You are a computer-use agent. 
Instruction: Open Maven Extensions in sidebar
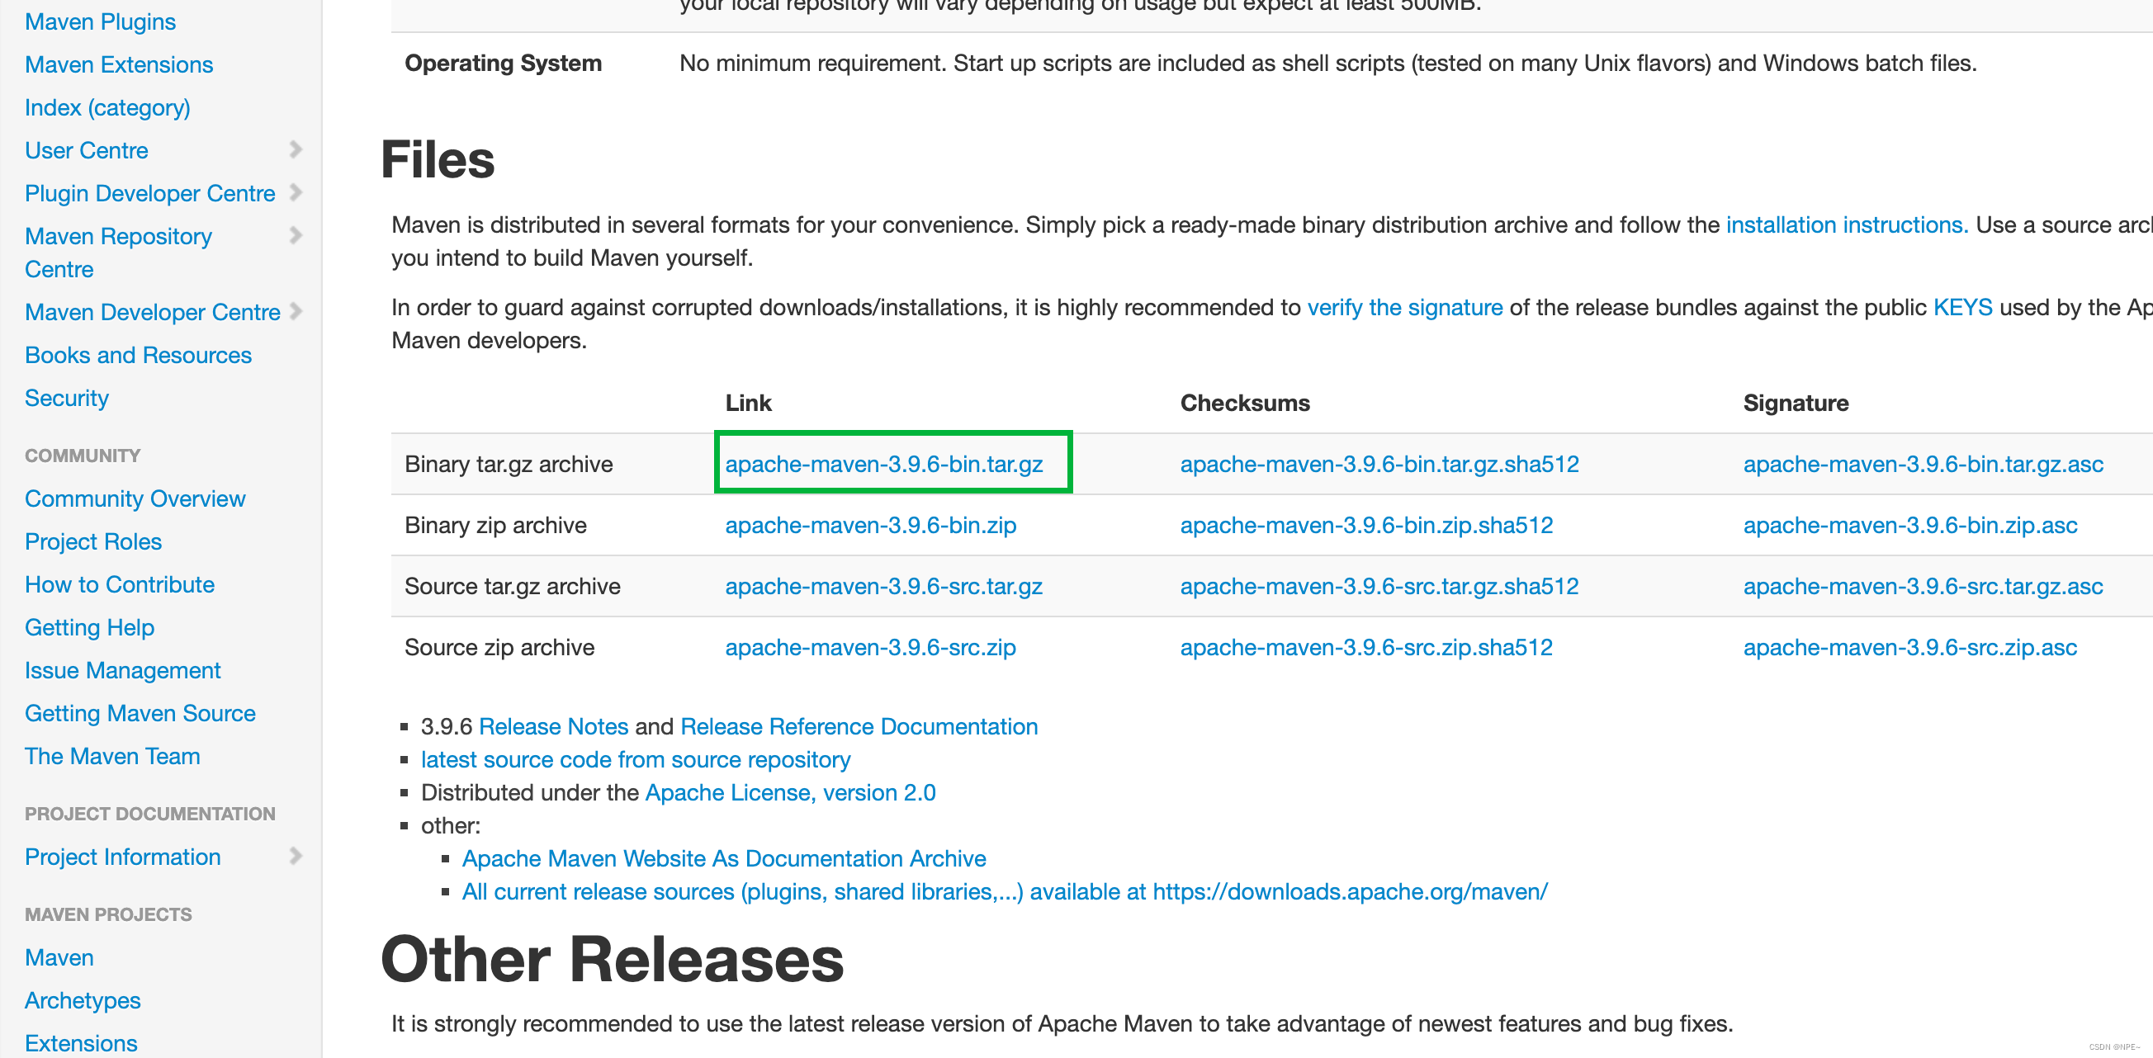[x=119, y=64]
